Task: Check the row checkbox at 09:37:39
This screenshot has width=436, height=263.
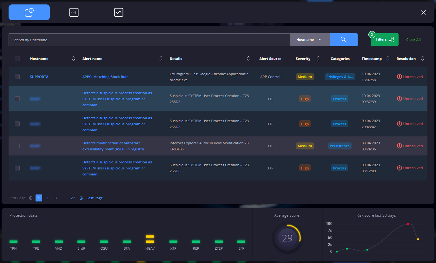Action: [17, 99]
